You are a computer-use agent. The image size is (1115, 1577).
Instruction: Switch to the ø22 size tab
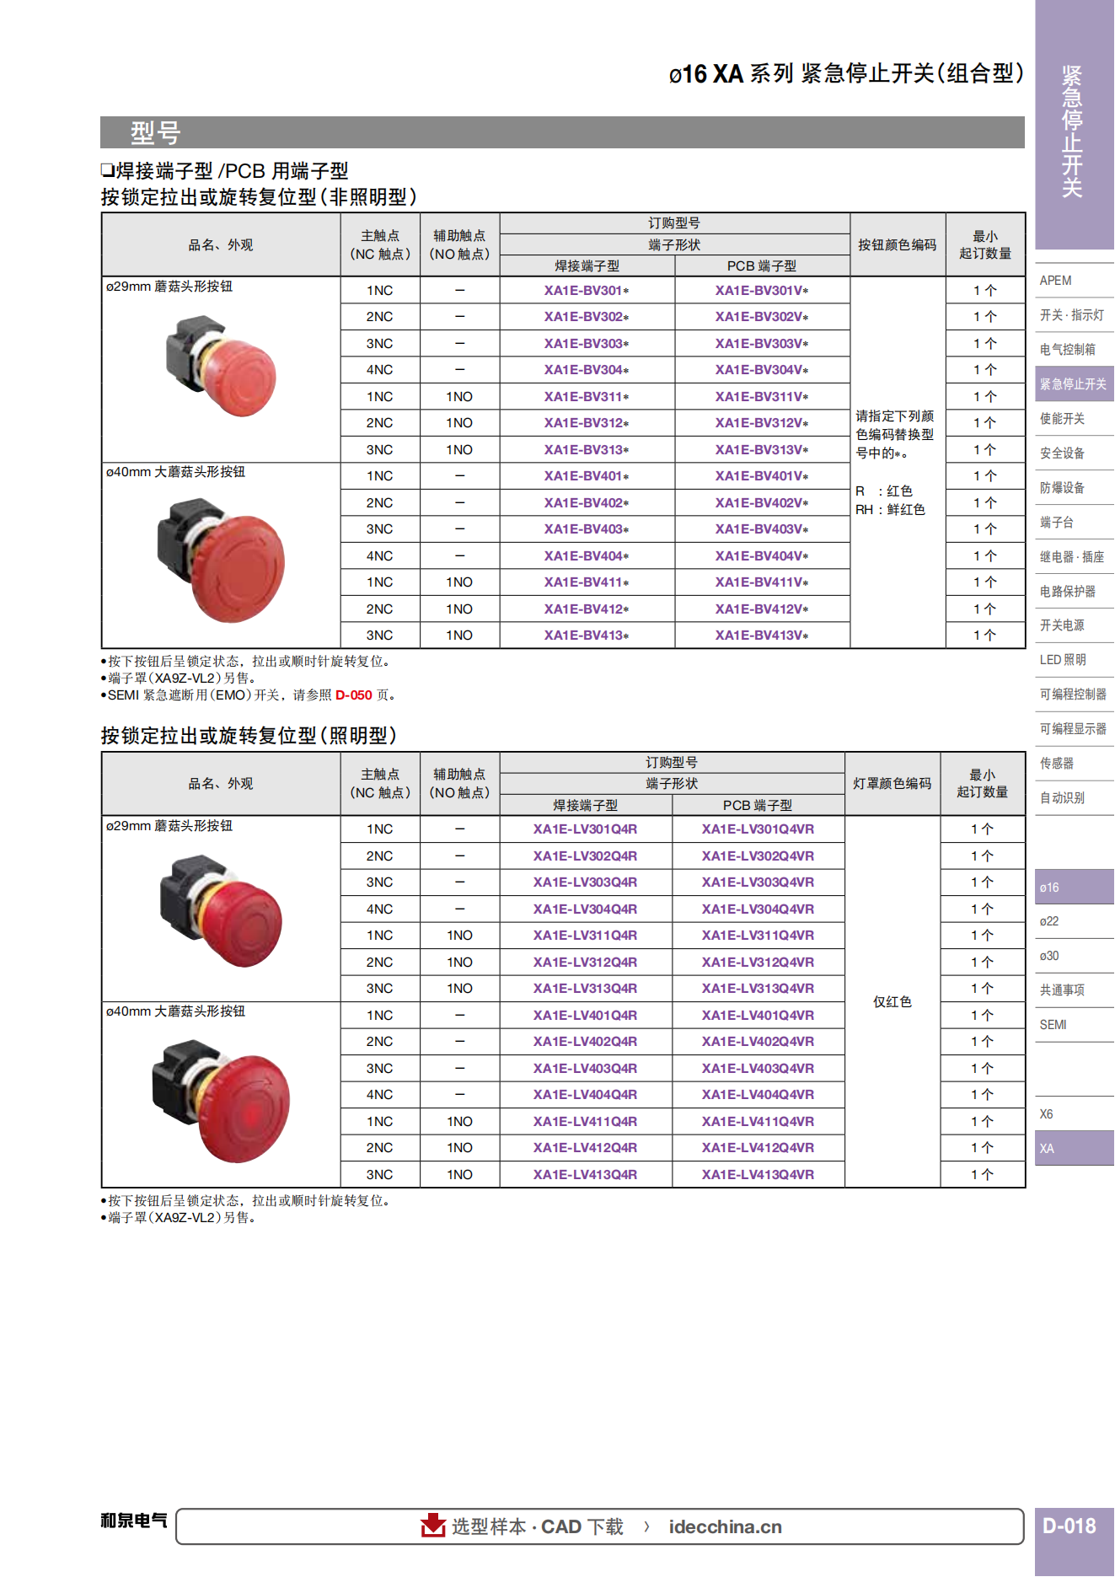(1075, 922)
